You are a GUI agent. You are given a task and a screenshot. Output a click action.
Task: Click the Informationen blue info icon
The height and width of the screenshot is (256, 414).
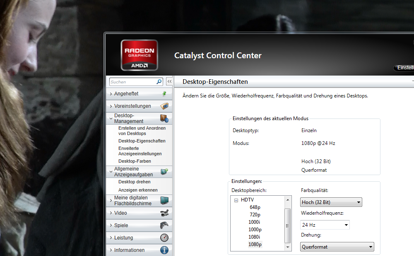click(164, 250)
